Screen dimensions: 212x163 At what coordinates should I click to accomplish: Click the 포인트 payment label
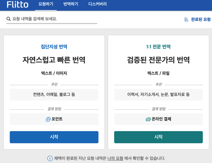[x=57, y=119]
